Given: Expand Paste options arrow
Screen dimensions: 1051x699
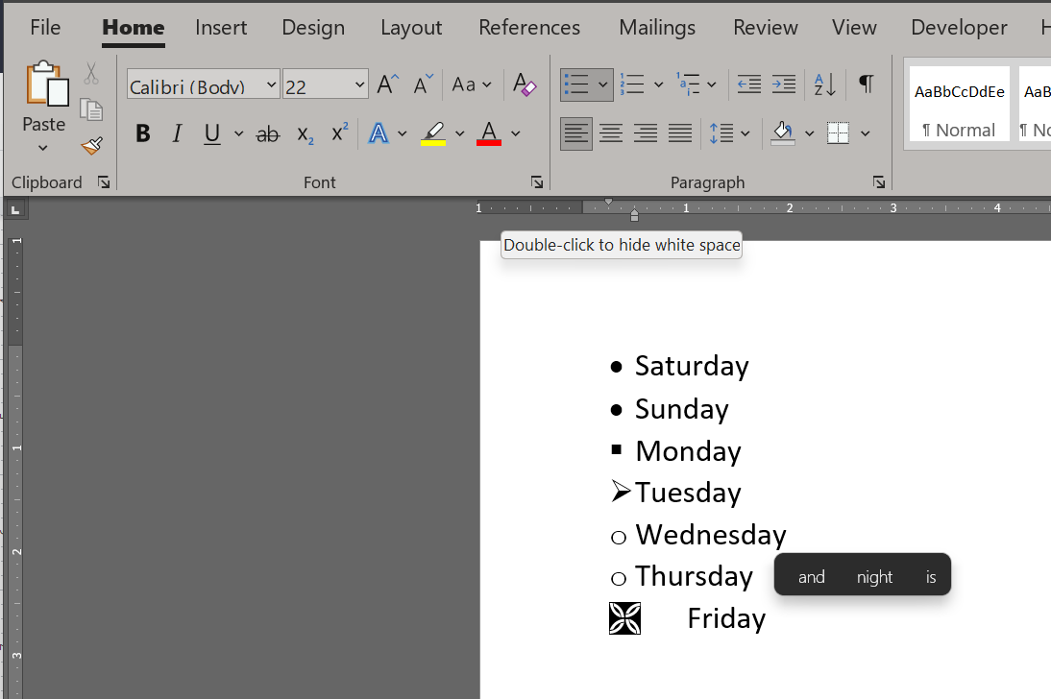Looking at the screenshot, I should point(43,148).
